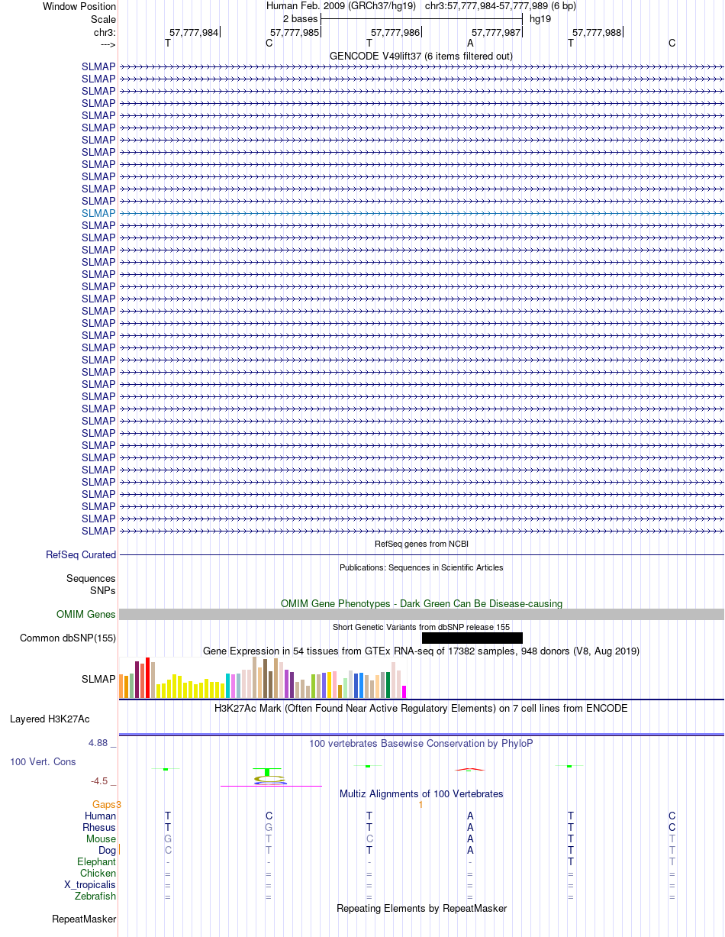Image resolution: width=725 pixels, height=937 pixels.
Task: Open 100 vertebrates Basewise Conservation by PhyloP title
Action: [421, 743]
